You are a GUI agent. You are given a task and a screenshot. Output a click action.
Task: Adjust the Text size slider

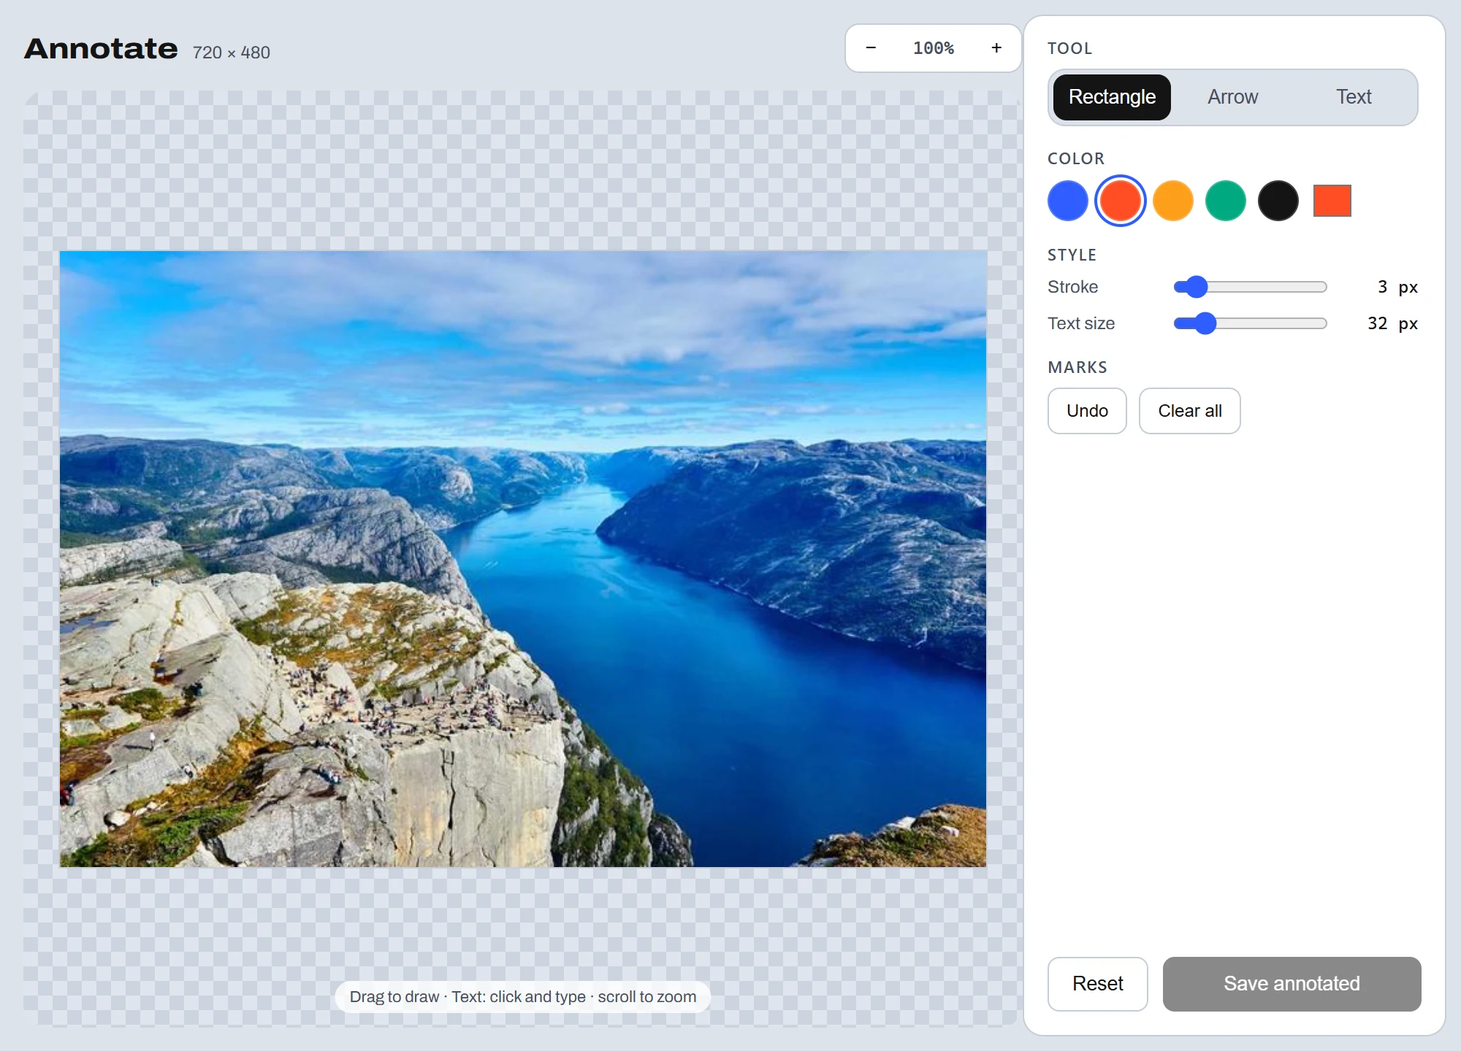click(x=1250, y=323)
